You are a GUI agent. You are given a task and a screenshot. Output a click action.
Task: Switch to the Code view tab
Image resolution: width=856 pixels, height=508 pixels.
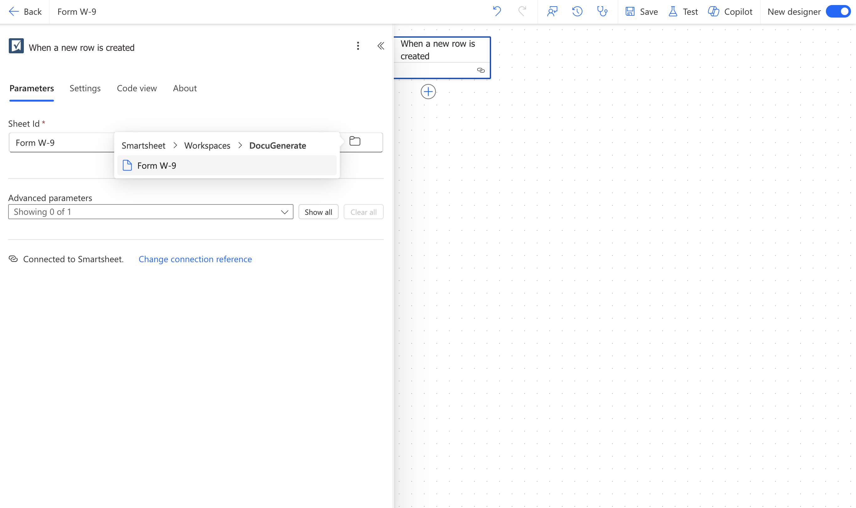tap(137, 88)
